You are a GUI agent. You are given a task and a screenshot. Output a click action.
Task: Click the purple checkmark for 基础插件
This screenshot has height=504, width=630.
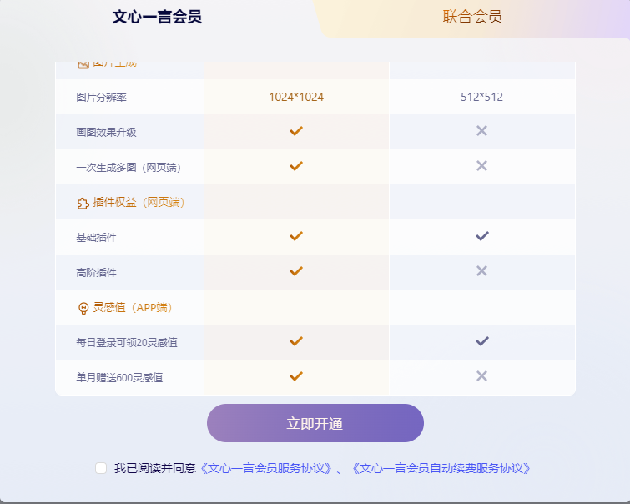tap(482, 236)
